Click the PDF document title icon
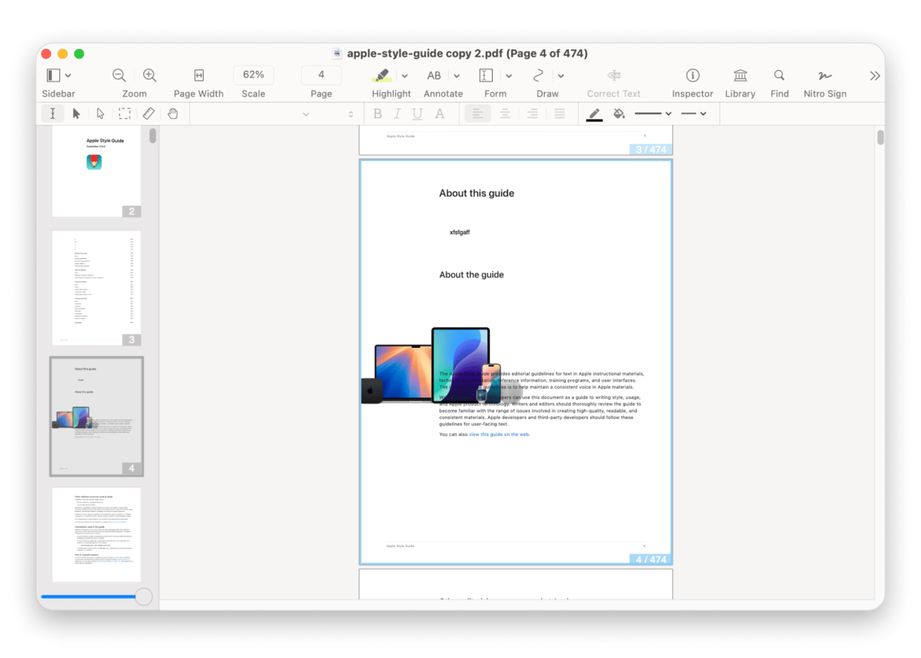Image resolution: width=921 pixels, height=658 pixels. coord(337,53)
